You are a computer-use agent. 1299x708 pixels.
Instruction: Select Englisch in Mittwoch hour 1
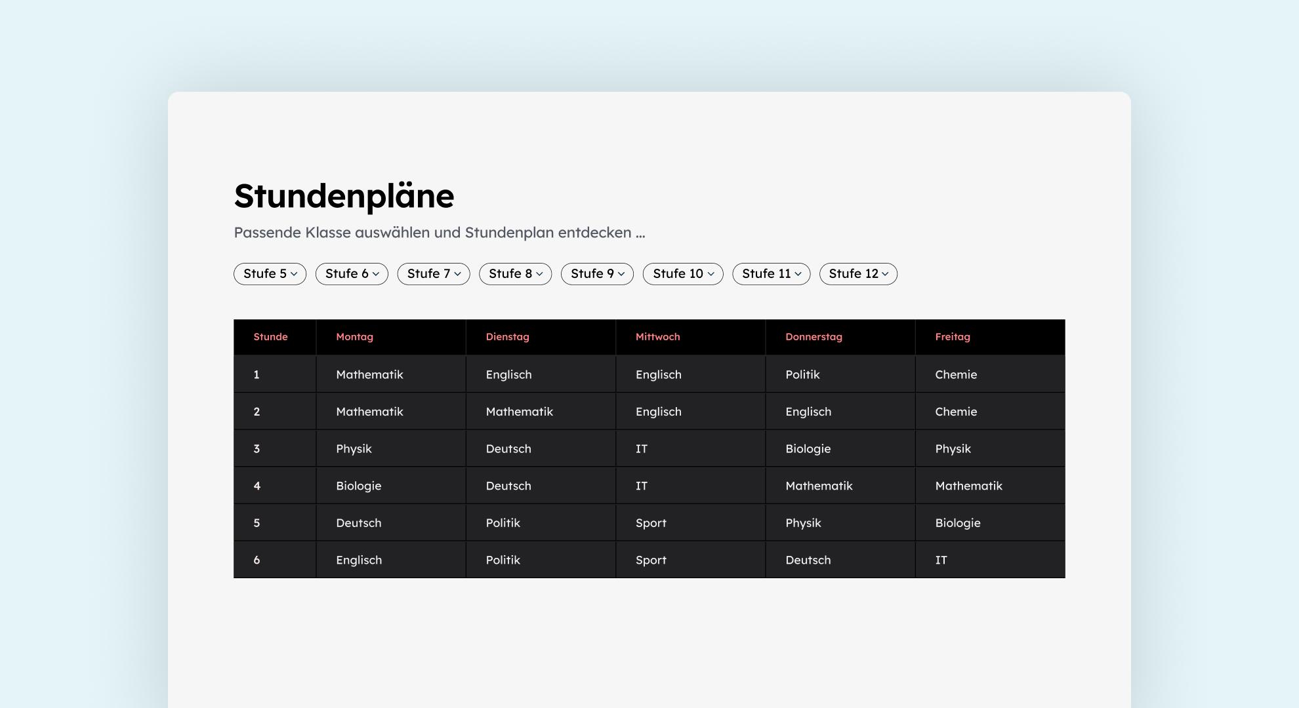pyautogui.click(x=690, y=374)
